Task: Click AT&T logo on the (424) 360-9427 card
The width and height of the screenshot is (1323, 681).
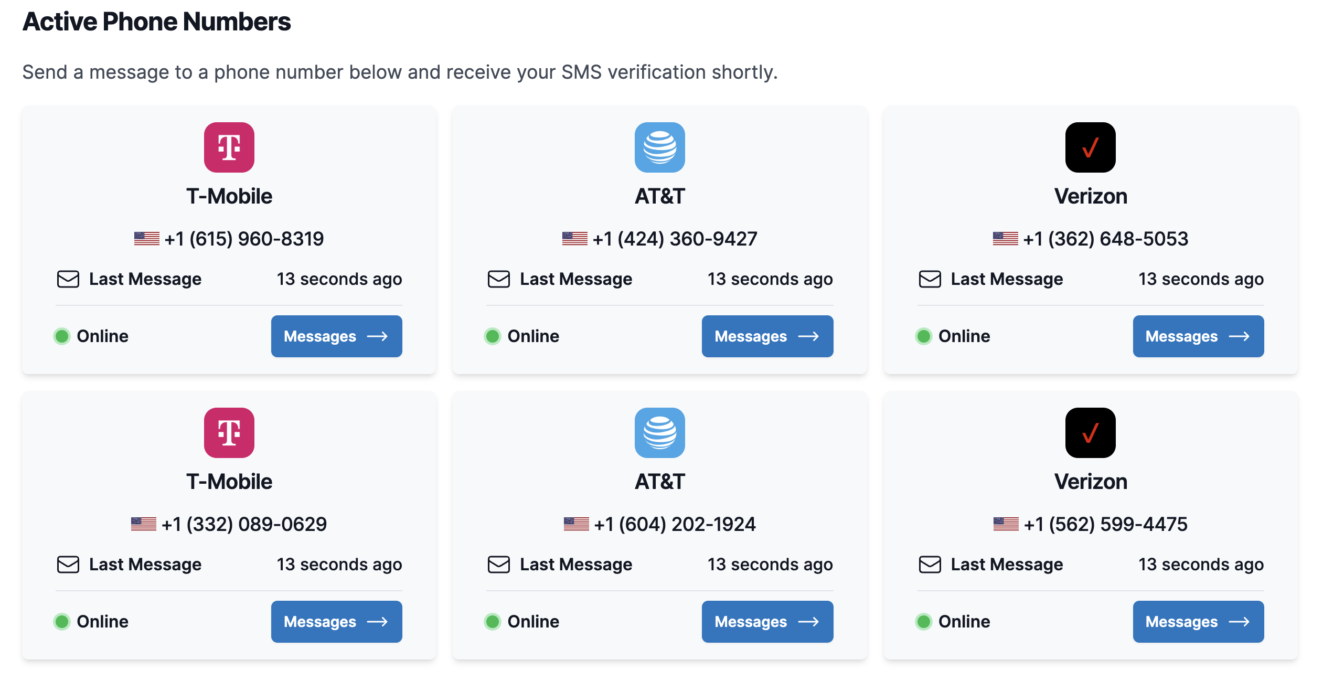Action: click(x=660, y=147)
